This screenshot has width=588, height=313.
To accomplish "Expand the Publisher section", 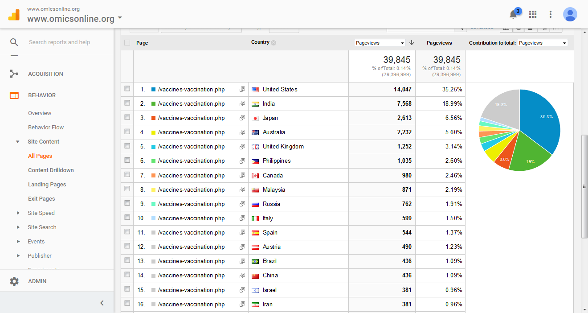I will 18,256.
